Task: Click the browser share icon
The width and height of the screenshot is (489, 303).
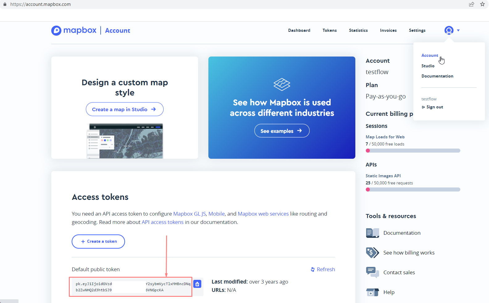Action: [x=471, y=4]
